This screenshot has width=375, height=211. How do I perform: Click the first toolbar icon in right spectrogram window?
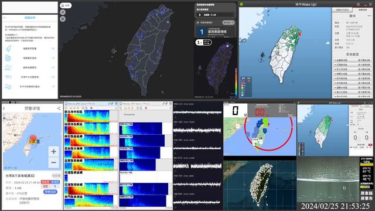pos(121,108)
